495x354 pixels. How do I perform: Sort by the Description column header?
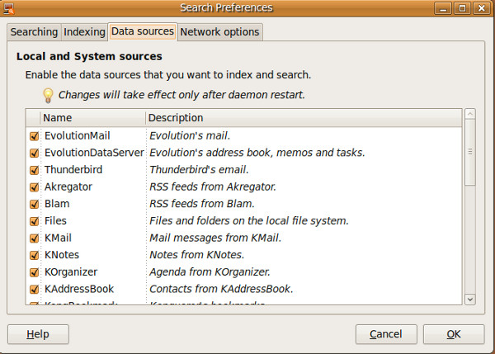click(x=304, y=118)
